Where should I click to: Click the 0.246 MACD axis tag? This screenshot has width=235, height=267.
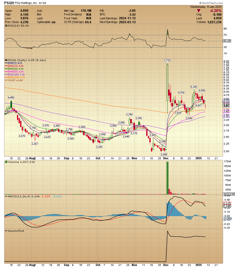pos(227,206)
